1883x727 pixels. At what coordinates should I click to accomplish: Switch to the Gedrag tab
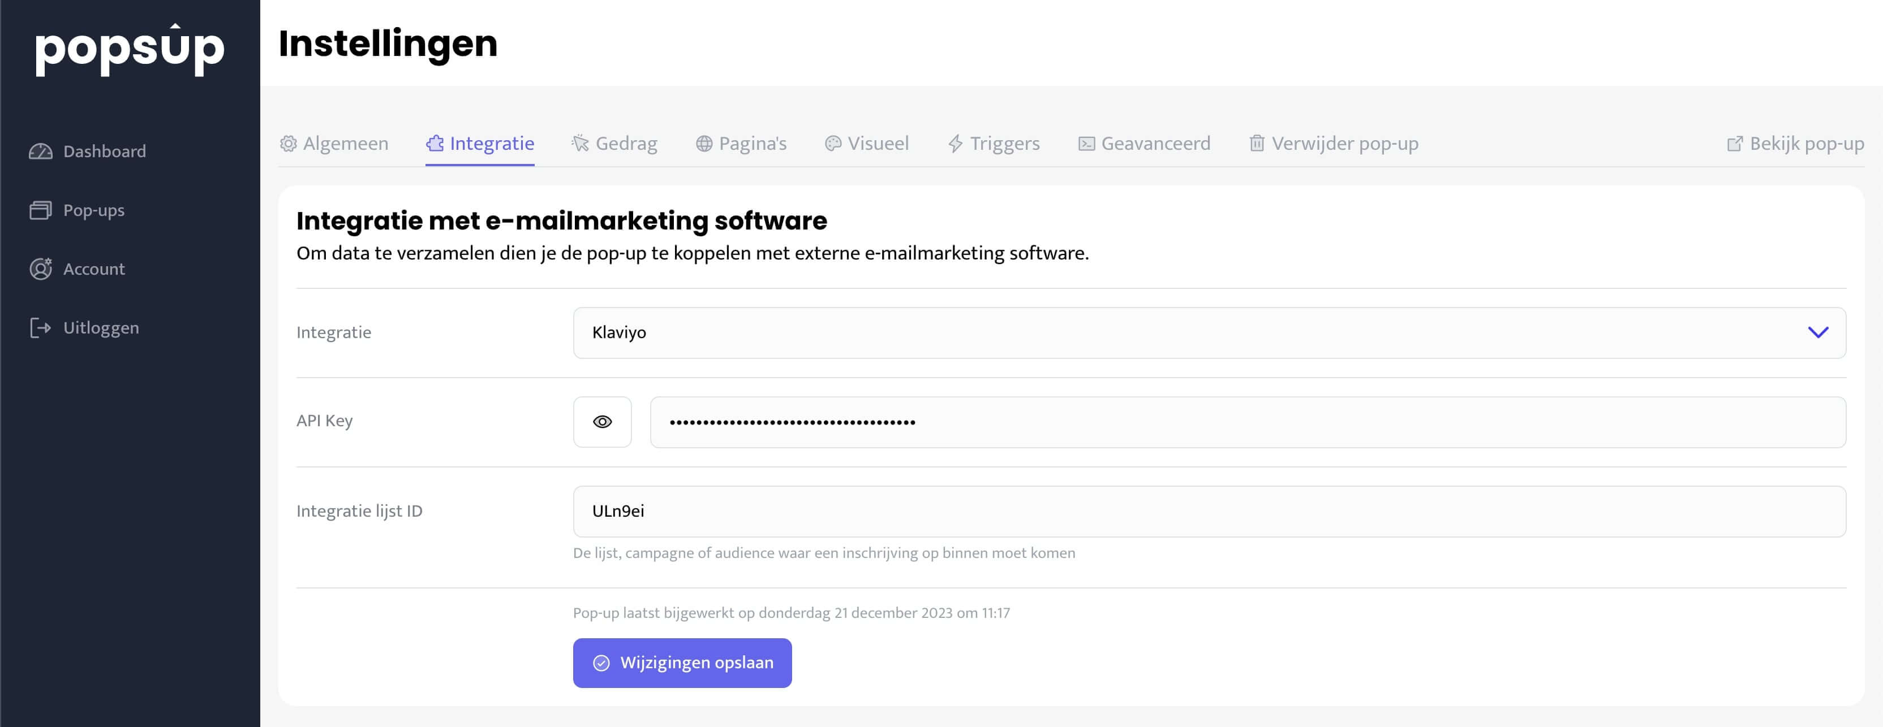tap(625, 144)
